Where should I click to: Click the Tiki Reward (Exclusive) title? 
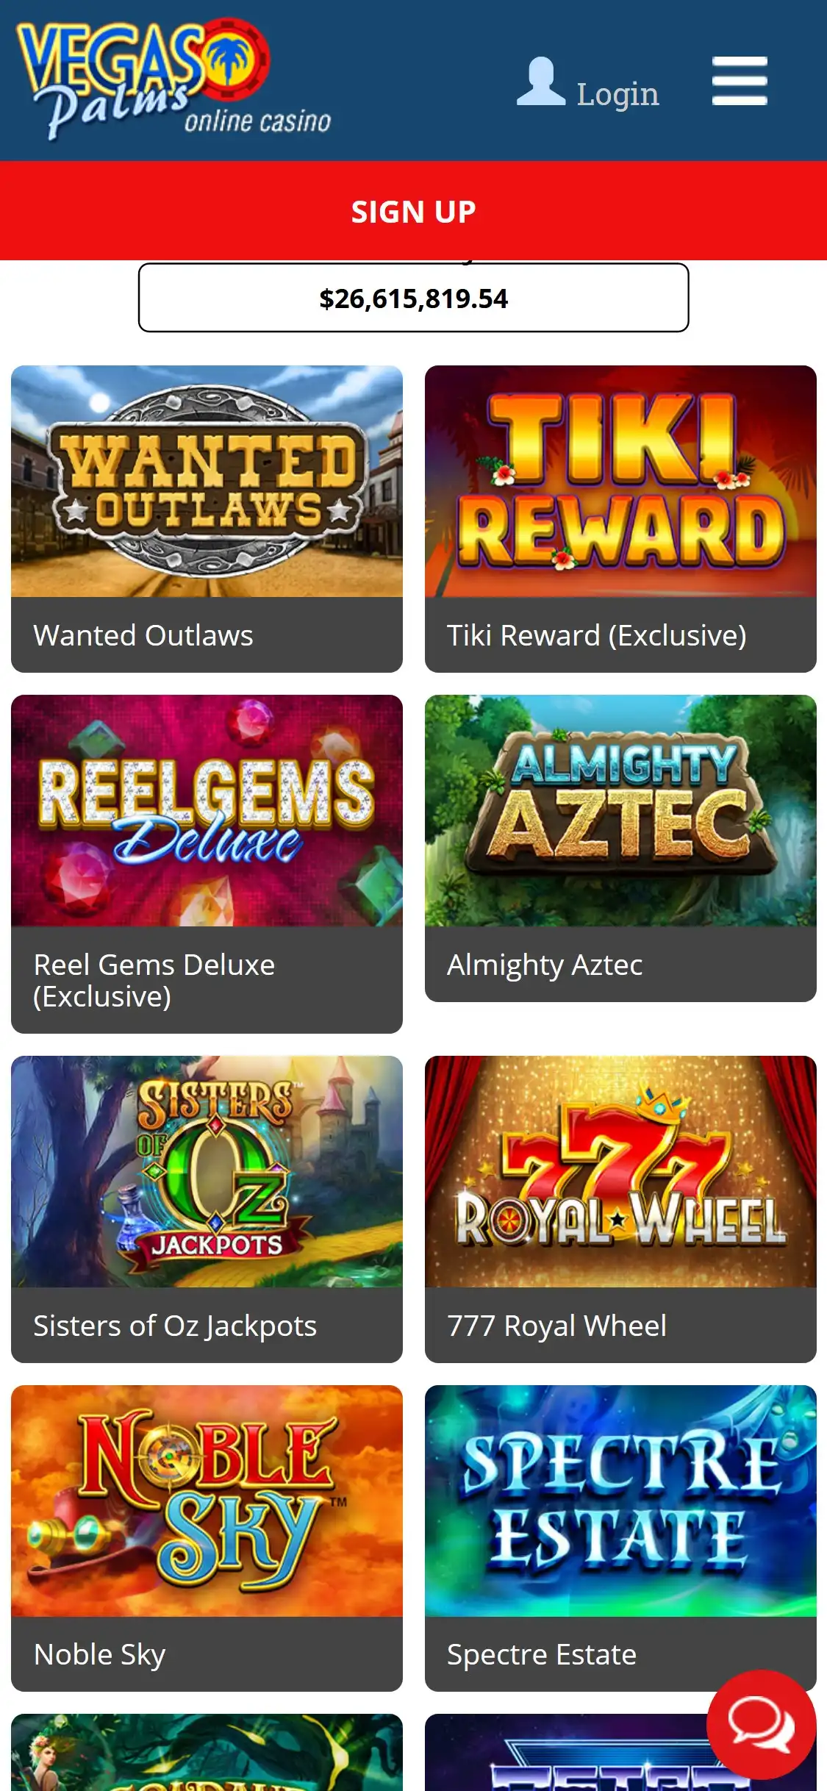point(596,635)
